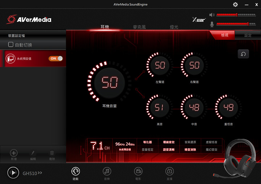The image size is (261, 184).
Task: Select the 音樂 music mode icon
Action: [107, 171]
